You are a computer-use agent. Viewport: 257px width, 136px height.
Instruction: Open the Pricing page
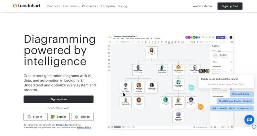click(x=122, y=6)
